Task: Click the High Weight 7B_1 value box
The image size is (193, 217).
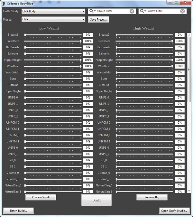Action: [x=180, y=166]
